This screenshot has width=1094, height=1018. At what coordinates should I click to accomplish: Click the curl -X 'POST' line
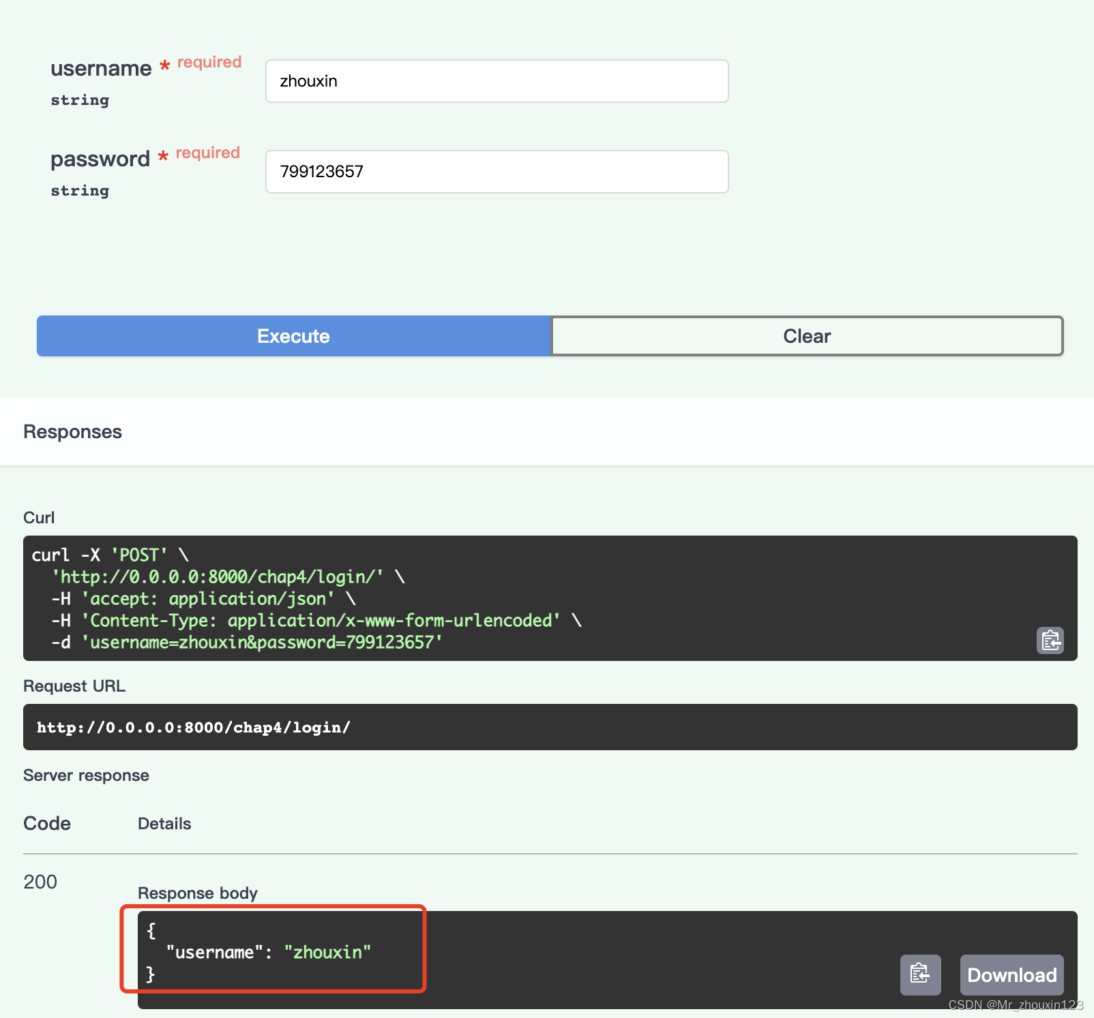110,555
